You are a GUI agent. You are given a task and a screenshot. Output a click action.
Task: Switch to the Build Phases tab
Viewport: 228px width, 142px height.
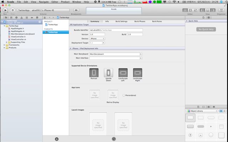140,21
